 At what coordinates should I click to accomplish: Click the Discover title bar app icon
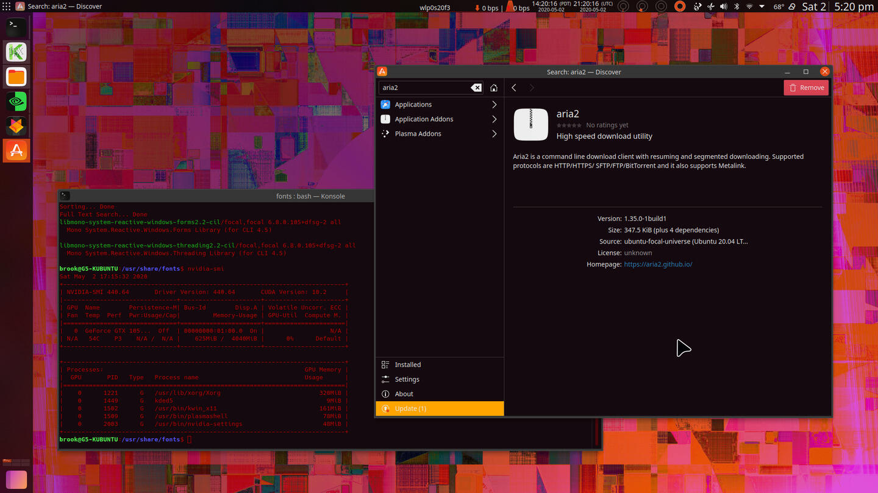pos(382,72)
